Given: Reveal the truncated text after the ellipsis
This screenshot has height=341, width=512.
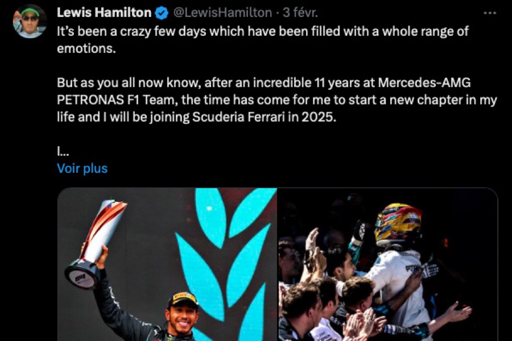Looking at the screenshot, I should [x=82, y=168].
